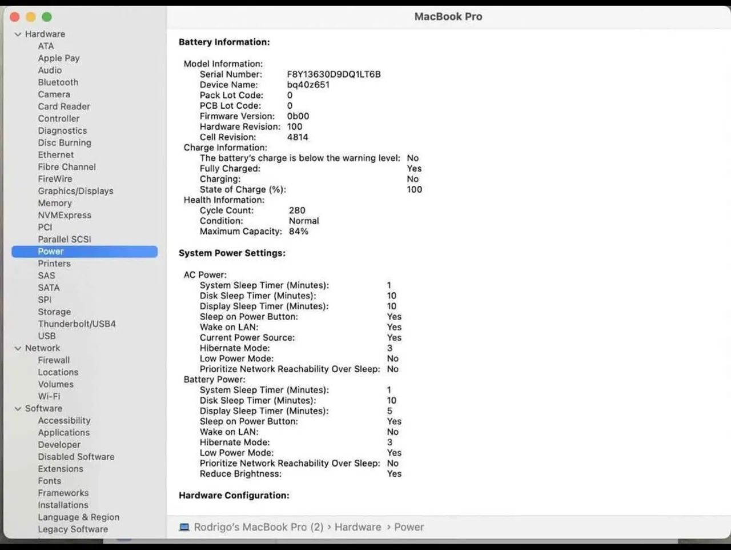Collapse the Network section chevron in the sidebar
731x550 pixels.
[18, 348]
